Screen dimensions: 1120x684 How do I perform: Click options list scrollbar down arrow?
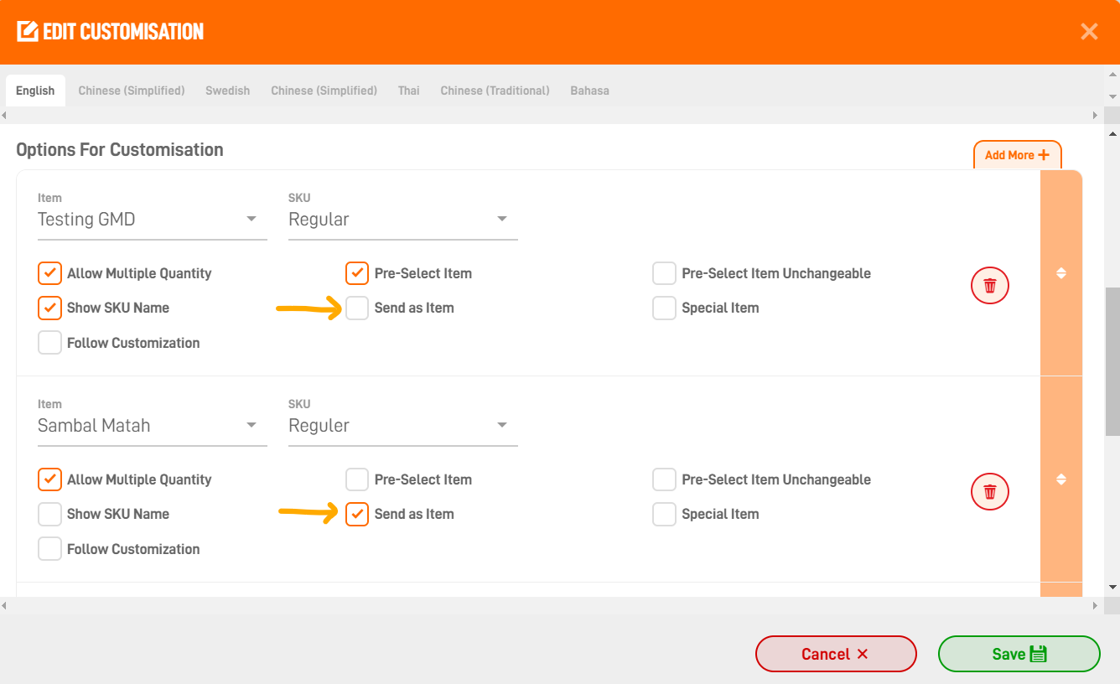click(1112, 587)
